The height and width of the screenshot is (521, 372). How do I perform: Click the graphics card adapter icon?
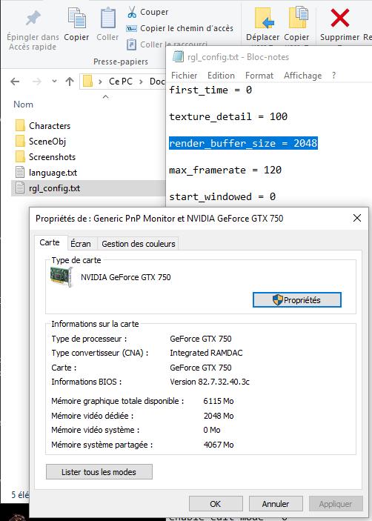pyautogui.click(x=62, y=276)
